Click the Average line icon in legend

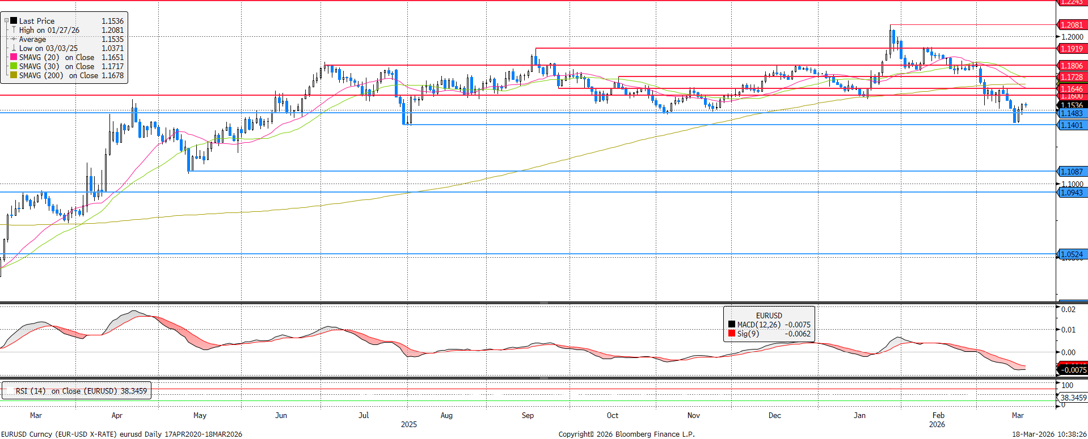click(14, 39)
